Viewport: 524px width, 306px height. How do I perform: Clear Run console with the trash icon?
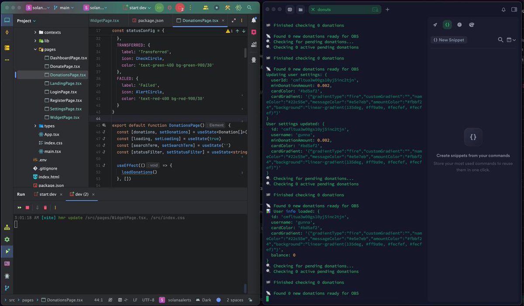coord(45,208)
